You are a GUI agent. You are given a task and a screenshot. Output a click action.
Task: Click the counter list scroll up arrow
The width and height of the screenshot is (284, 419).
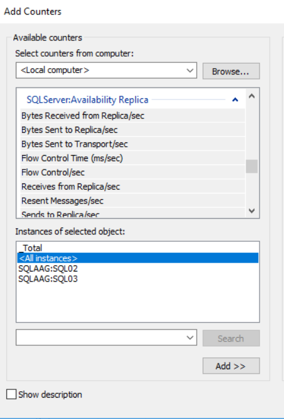click(x=252, y=96)
